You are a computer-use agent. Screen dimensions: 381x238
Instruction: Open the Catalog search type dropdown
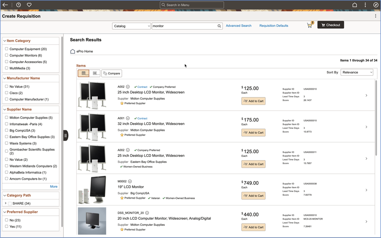(x=131, y=26)
